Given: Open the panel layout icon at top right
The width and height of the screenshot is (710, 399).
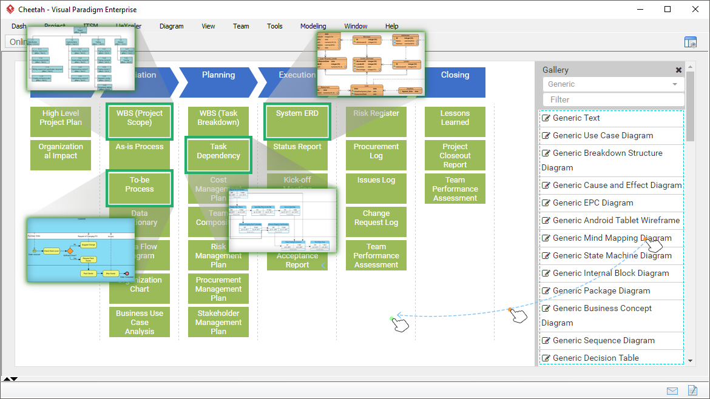Looking at the screenshot, I should point(690,42).
